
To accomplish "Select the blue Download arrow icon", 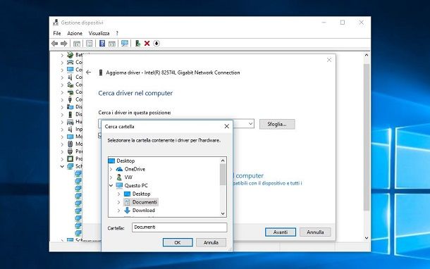I will coord(127,211).
